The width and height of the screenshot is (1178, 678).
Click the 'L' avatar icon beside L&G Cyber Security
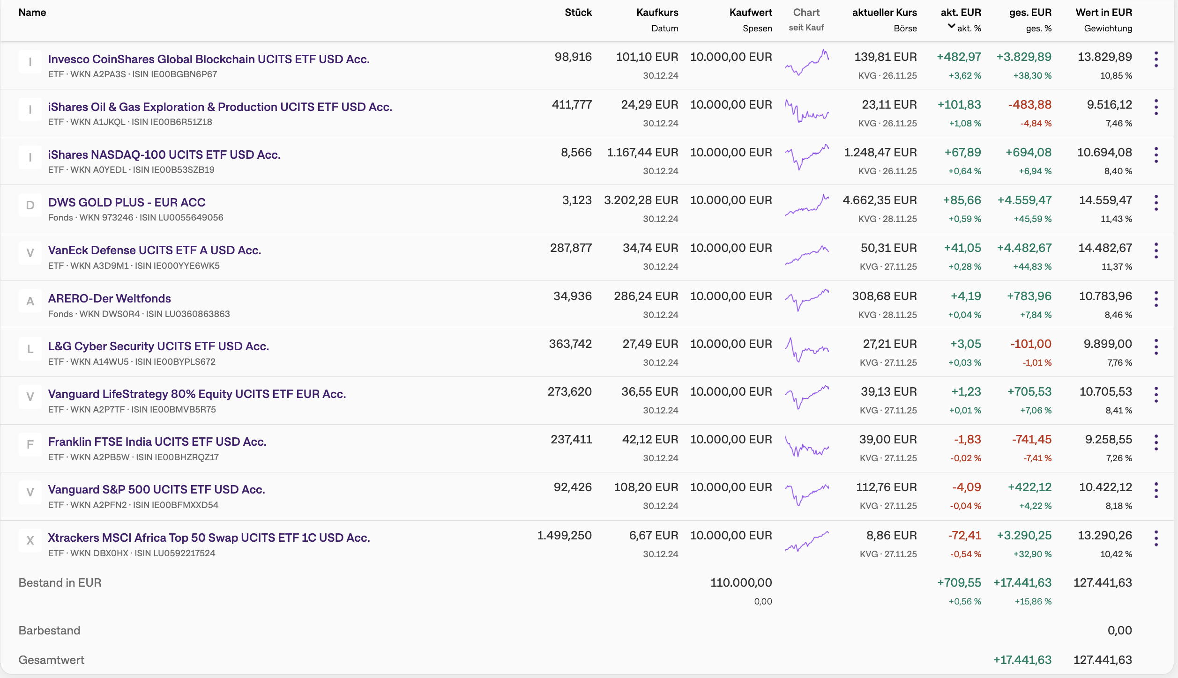(30, 349)
